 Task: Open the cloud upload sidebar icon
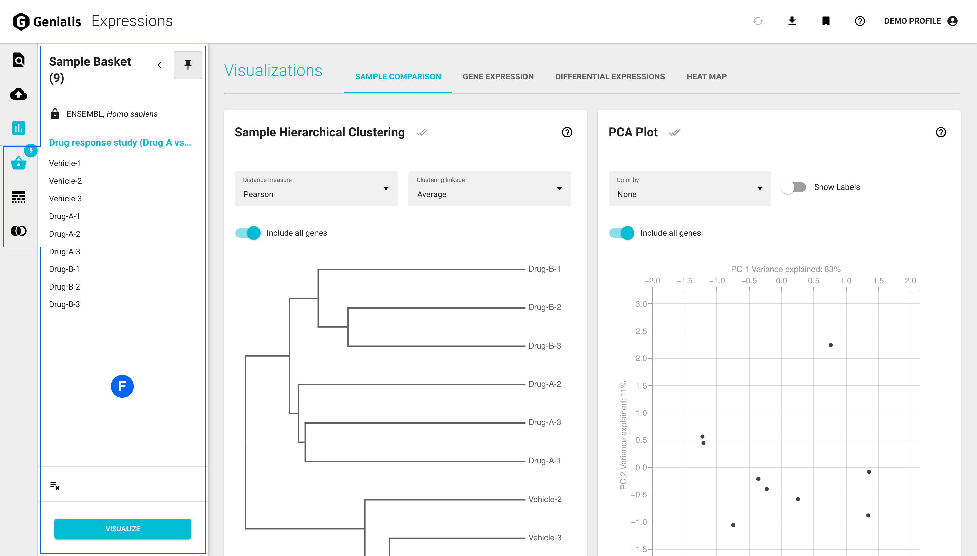point(18,94)
